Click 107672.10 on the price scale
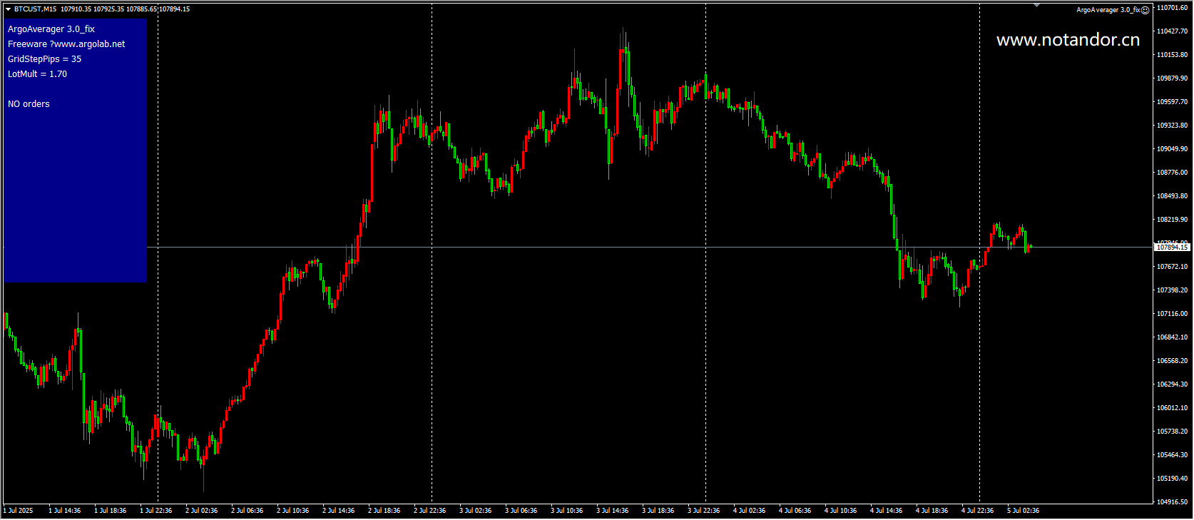This screenshot has height=520, width=1194. point(1173,267)
